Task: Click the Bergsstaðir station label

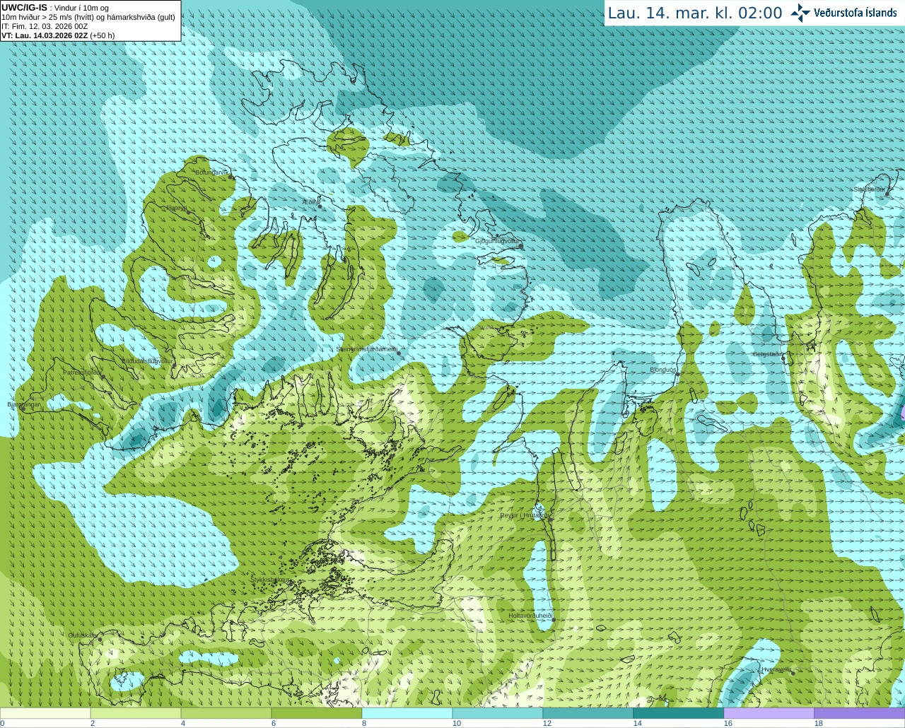Action: click(x=768, y=354)
